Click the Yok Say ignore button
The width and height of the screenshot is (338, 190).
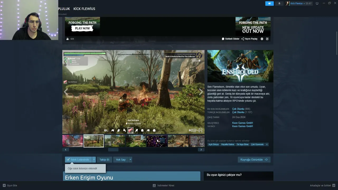121,160
